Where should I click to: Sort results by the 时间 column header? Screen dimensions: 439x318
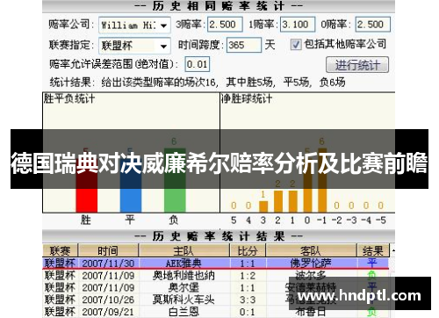click(108, 250)
